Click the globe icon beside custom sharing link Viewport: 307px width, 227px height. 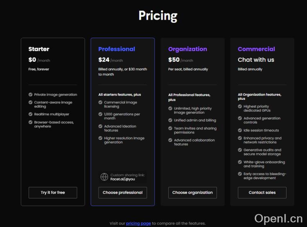click(104, 177)
